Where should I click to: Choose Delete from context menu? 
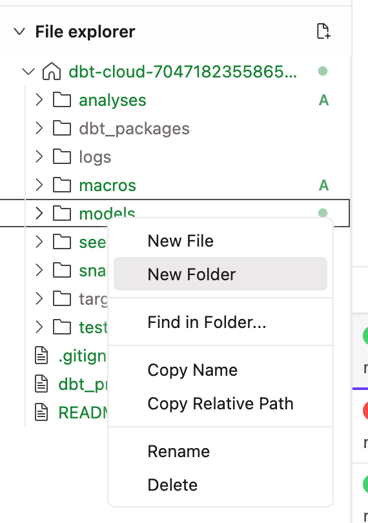[x=220, y=485]
